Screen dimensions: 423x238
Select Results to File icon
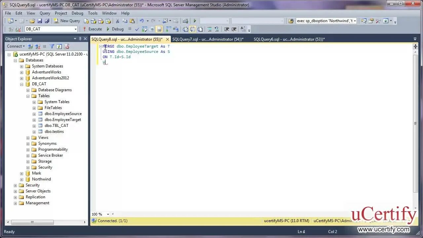pyautogui.click(x=200, y=29)
